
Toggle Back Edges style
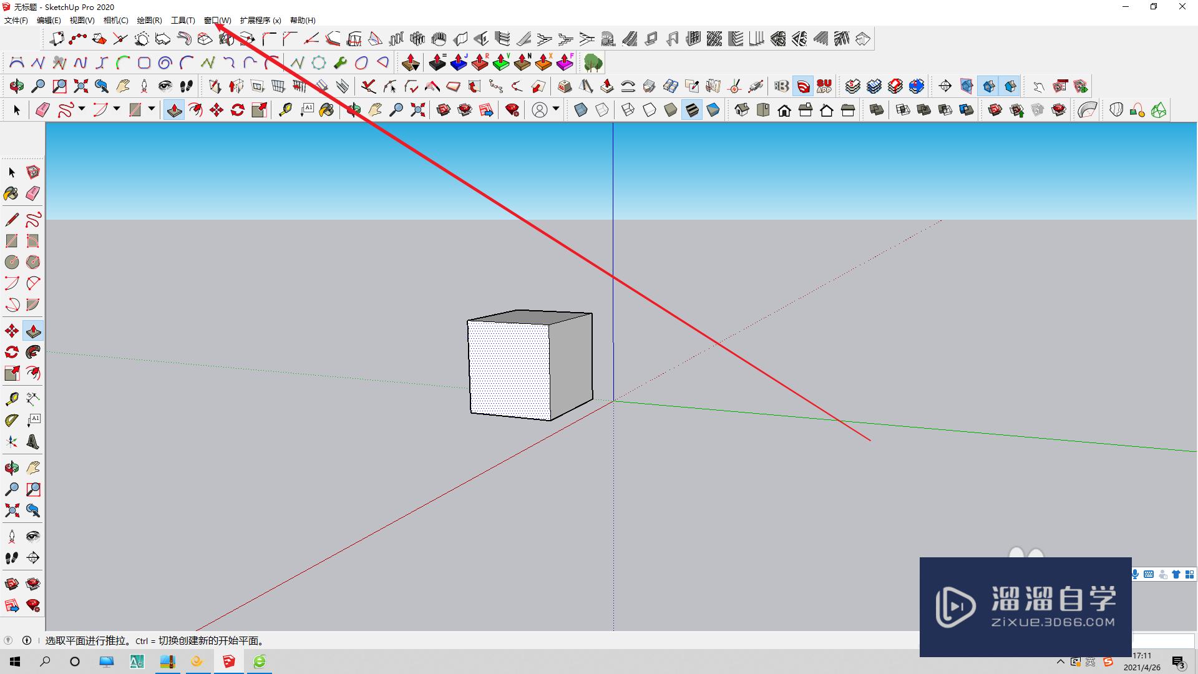click(x=602, y=110)
